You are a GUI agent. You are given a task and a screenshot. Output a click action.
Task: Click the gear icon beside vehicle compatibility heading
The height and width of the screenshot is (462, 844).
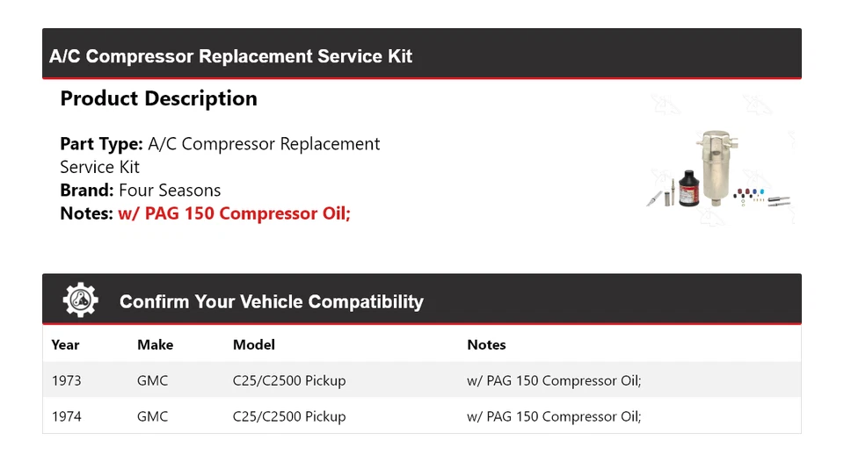tap(80, 300)
